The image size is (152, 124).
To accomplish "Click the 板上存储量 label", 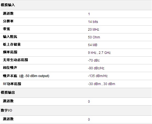I will click(12, 44).
